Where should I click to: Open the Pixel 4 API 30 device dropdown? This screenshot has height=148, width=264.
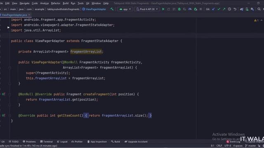147,9
